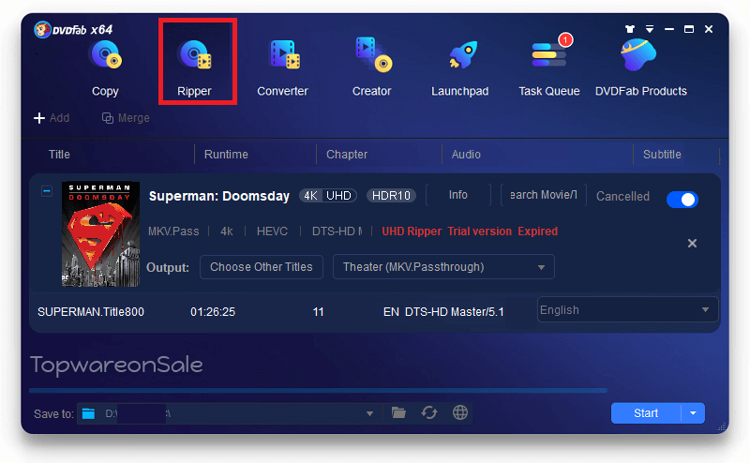Viewport: 750px width, 463px height.
Task: Open the Task Queue
Action: [x=549, y=67]
